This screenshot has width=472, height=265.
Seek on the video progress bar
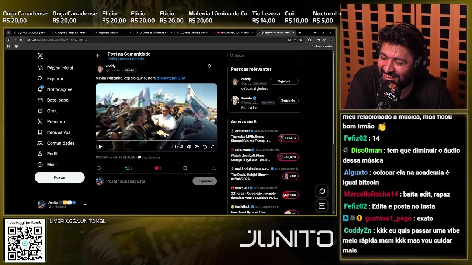pos(156,140)
